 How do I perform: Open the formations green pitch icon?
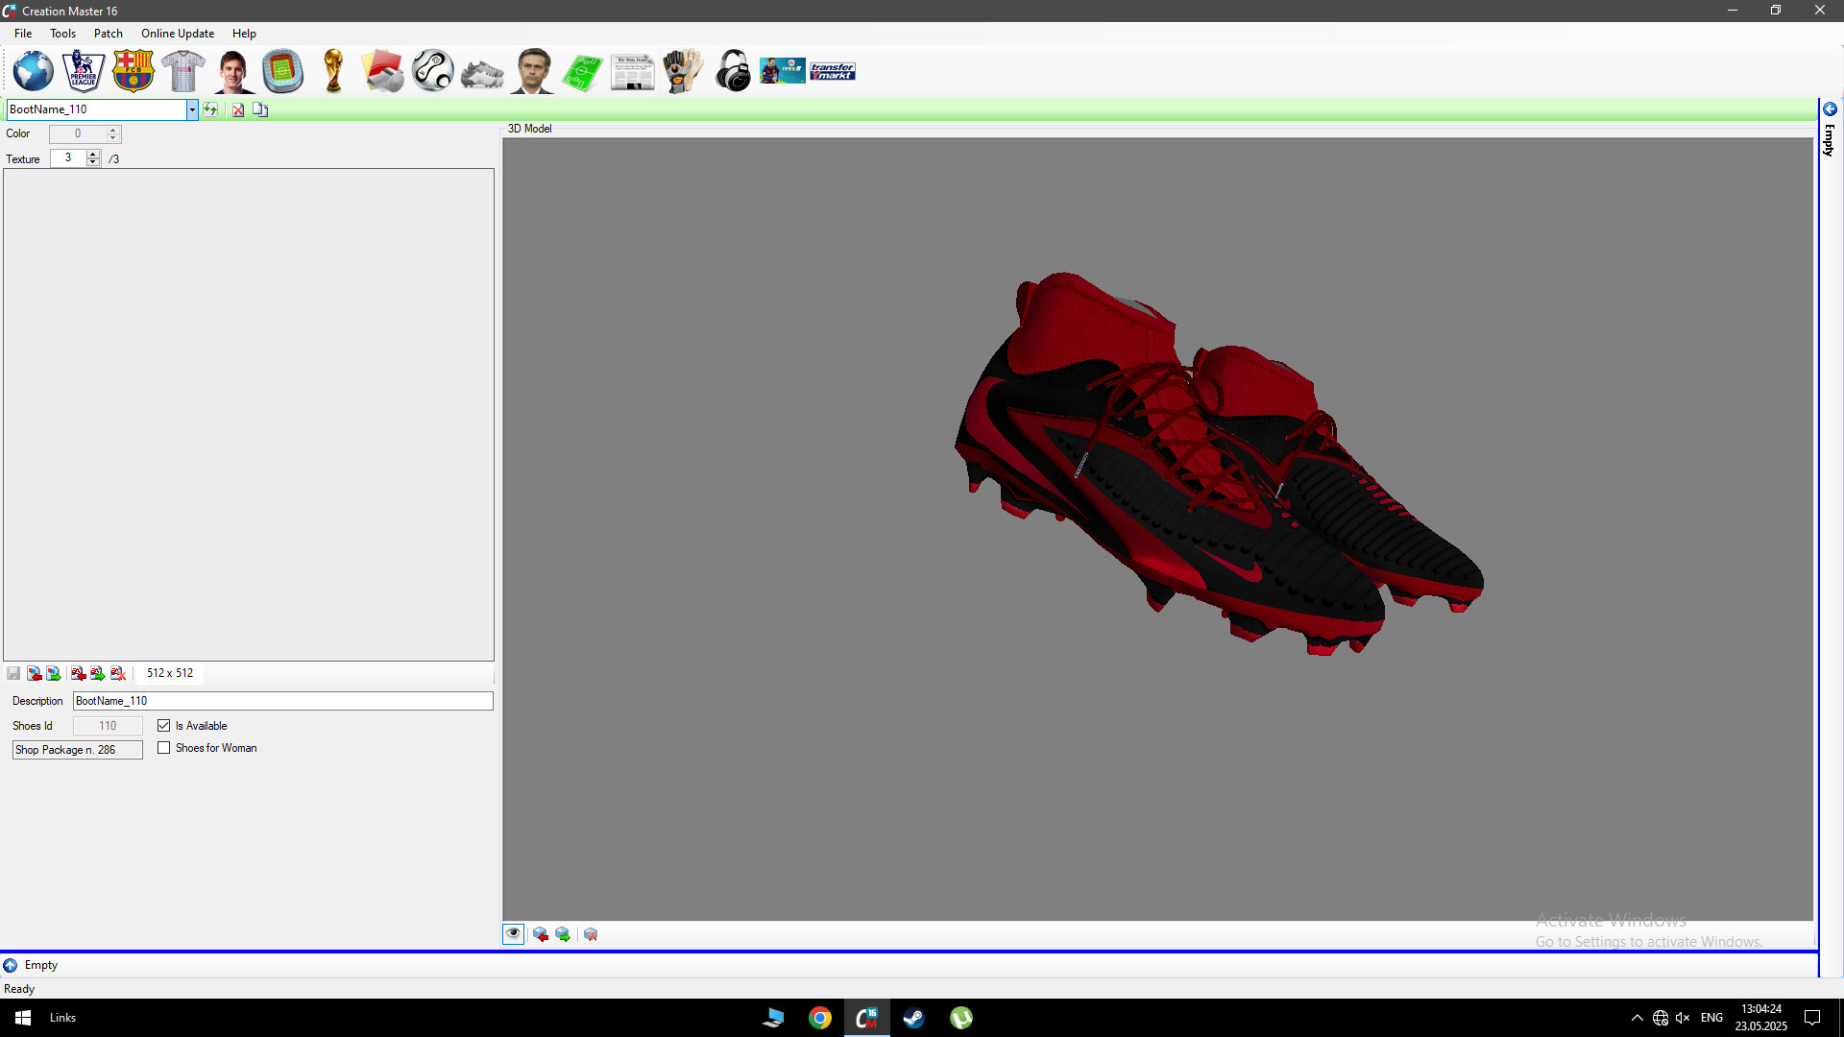click(x=583, y=72)
